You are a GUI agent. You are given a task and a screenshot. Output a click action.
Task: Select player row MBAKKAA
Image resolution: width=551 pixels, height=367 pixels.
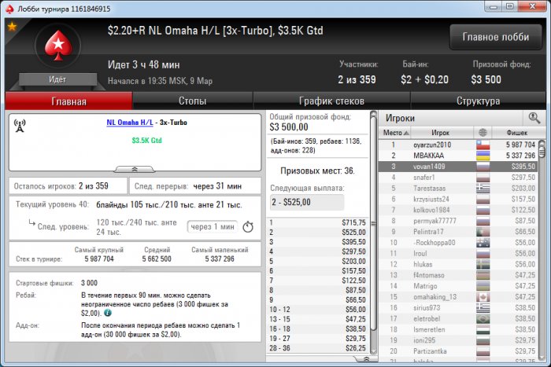(458, 156)
